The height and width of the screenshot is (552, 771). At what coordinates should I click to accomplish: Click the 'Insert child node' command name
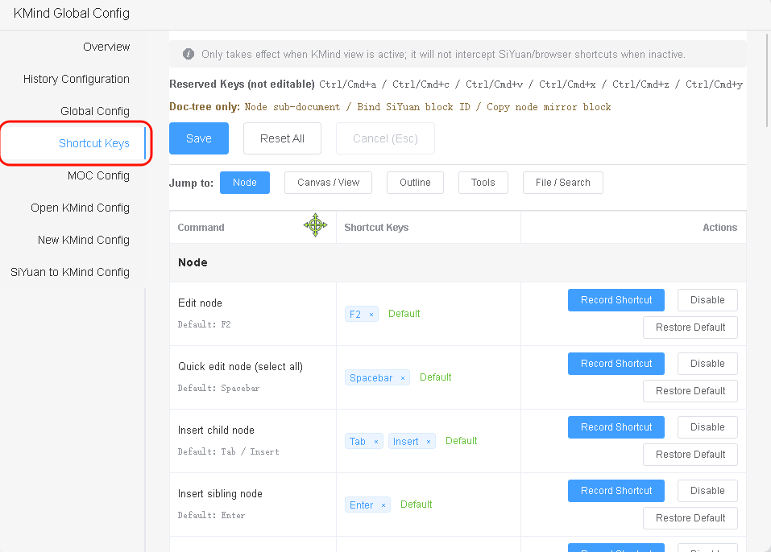coord(217,430)
